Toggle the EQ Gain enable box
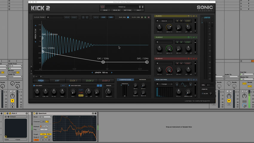Viewport: 254px width, 143px height. (x=34, y=86)
